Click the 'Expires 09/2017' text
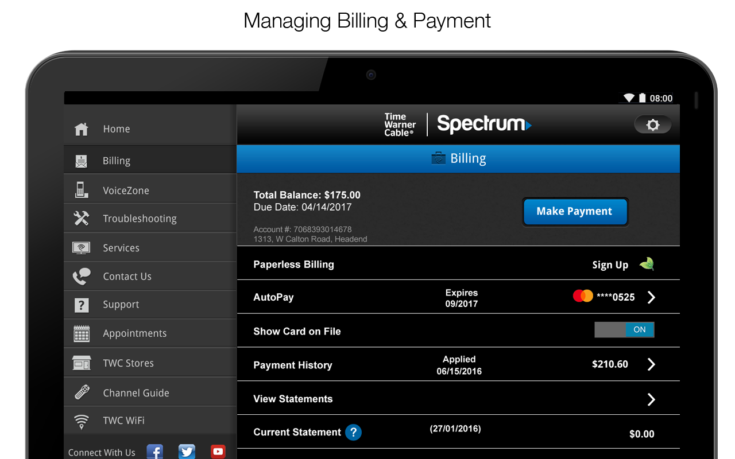The image size is (735, 459). (462, 298)
